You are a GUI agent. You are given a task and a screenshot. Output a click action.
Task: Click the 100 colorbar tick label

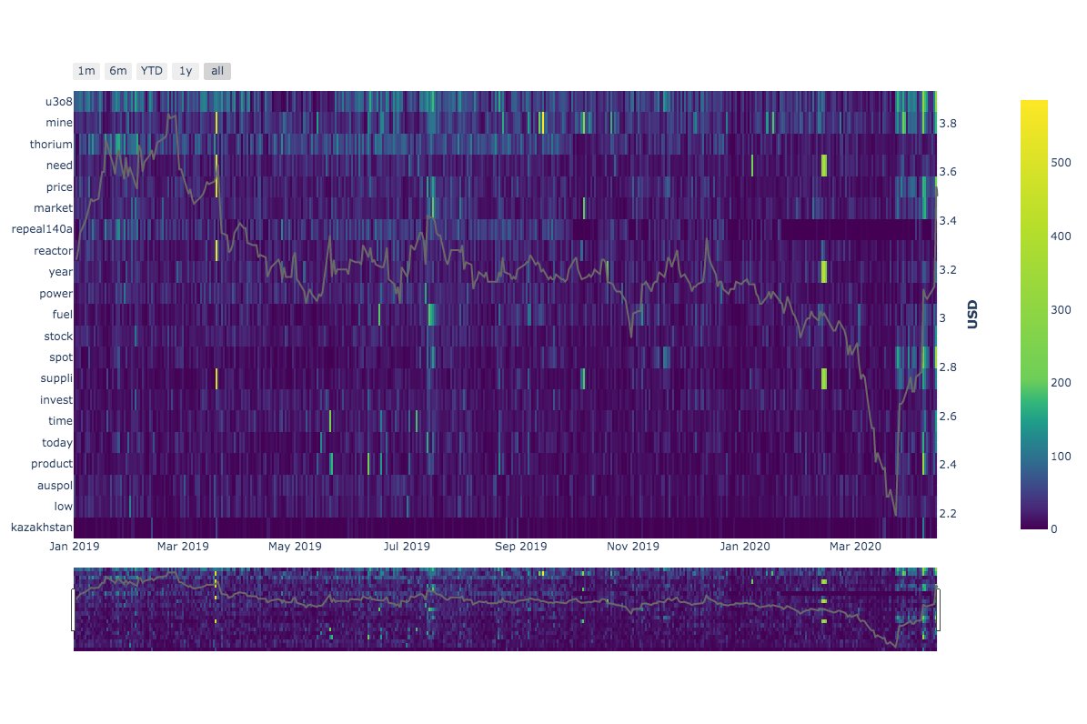1061,457
